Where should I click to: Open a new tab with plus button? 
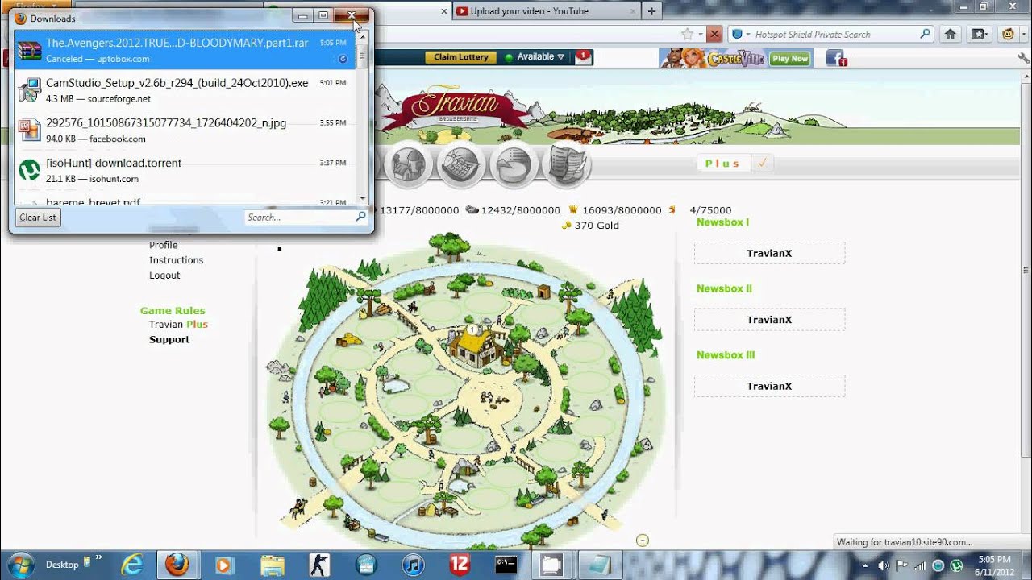pos(652,11)
